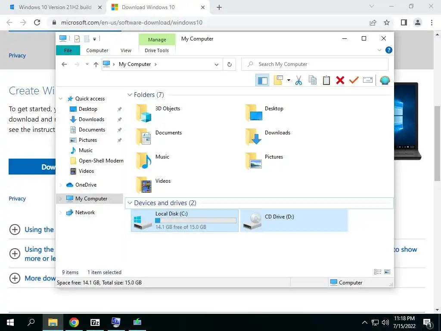
Task: Select Downloads in Quick access
Action: [x=91, y=119]
